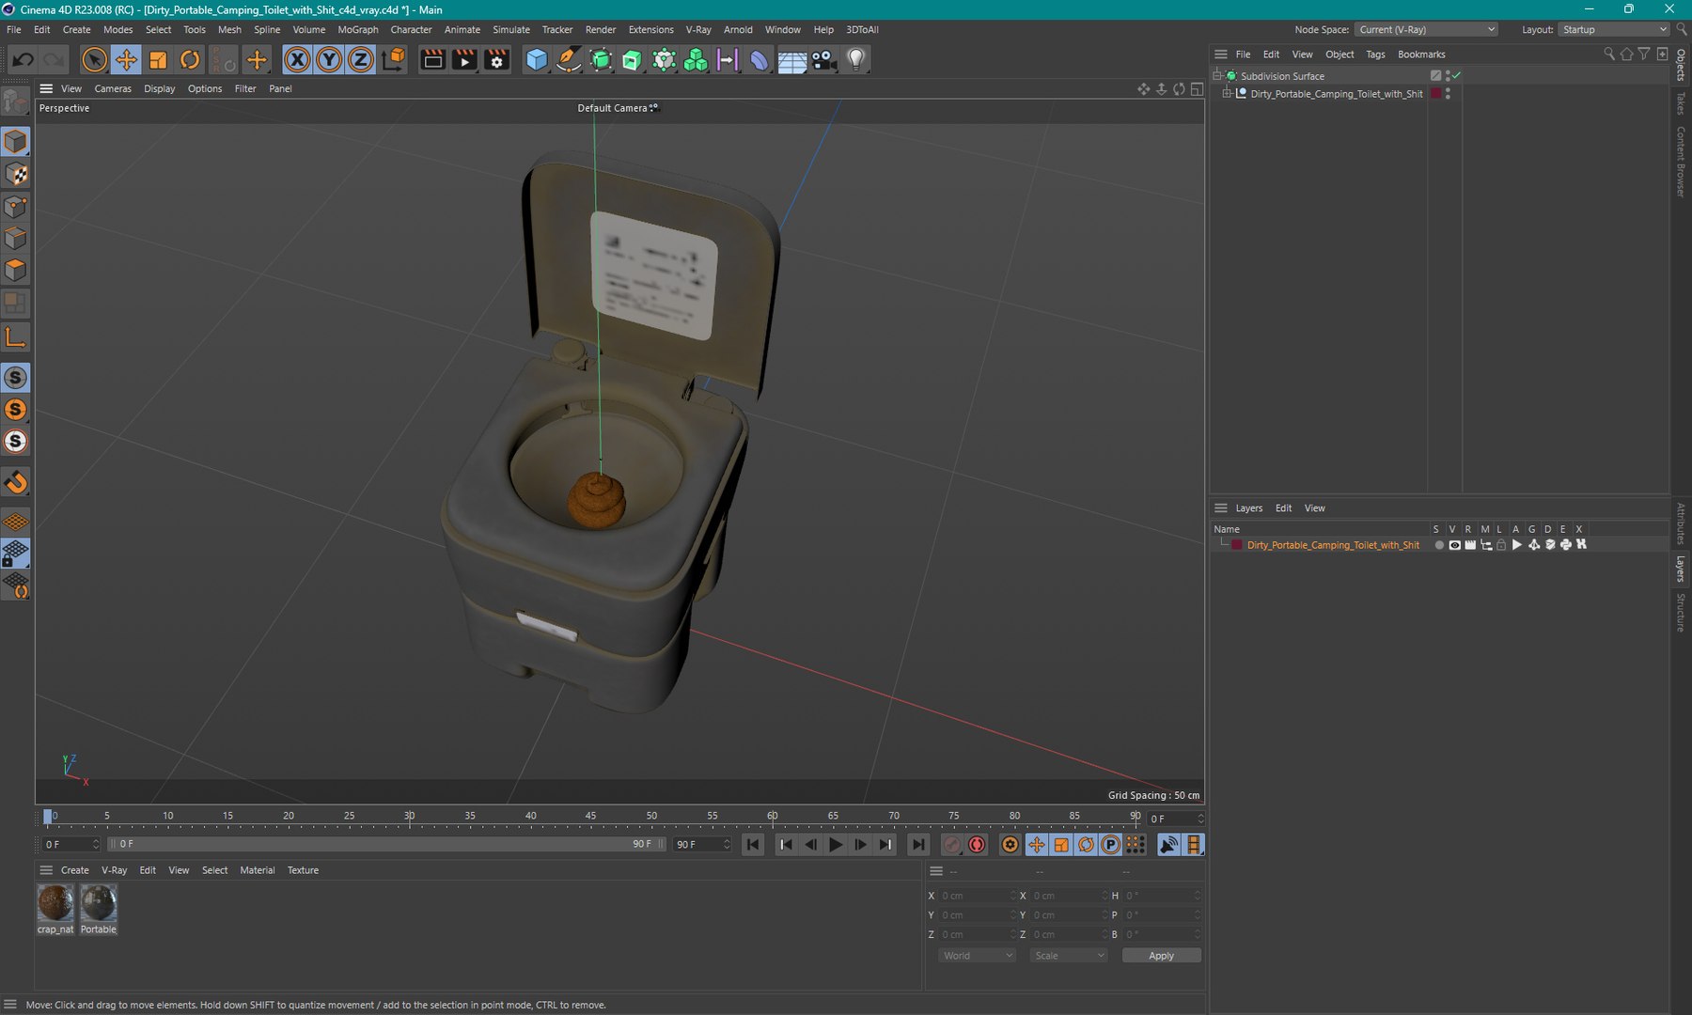Open the Layers tab on right edge
1692x1015 pixels.
pyautogui.click(x=1681, y=569)
